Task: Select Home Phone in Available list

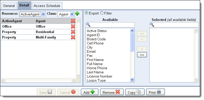Action: [x=97, y=68]
